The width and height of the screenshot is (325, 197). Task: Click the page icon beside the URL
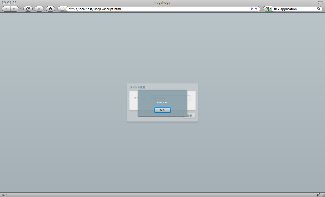pyautogui.click(x=62, y=9)
